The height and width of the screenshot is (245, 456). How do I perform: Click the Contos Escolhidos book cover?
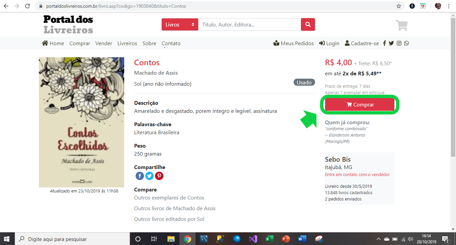click(x=81, y=122)
